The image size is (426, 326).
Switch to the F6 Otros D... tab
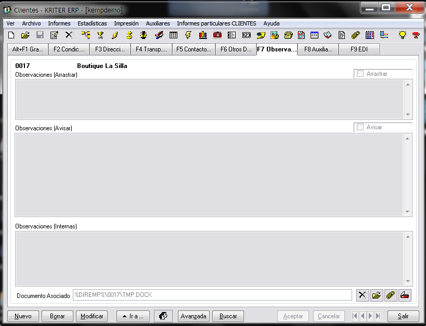tap(236, 49)
